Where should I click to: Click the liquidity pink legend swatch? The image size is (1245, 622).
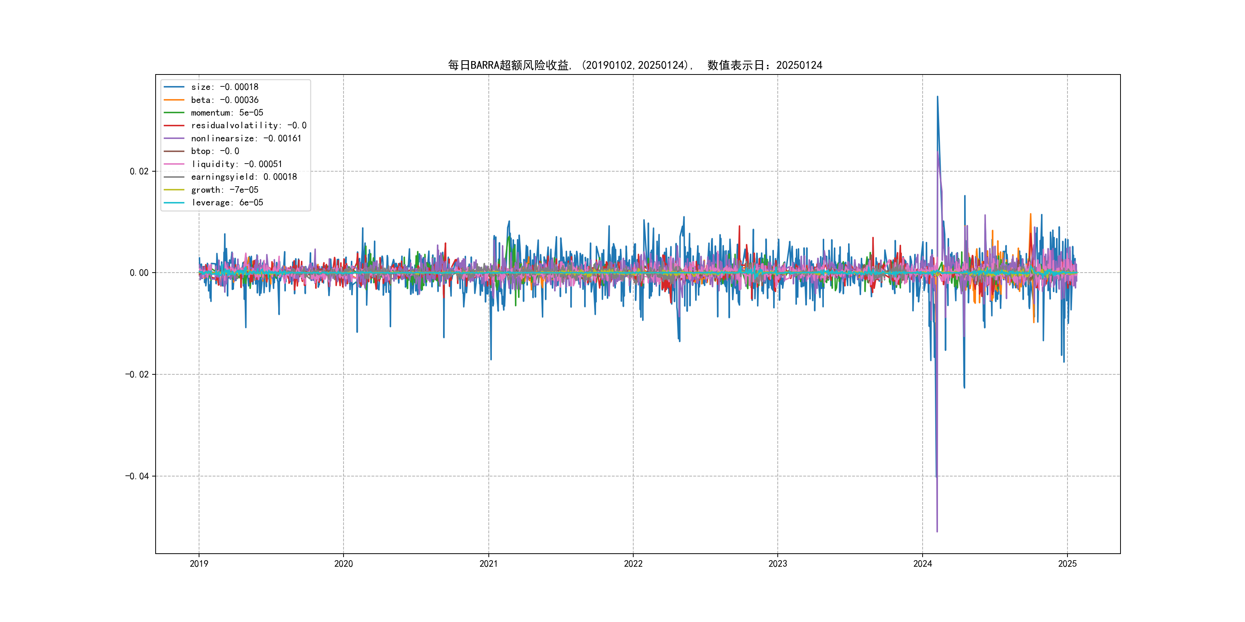(174, 164)
